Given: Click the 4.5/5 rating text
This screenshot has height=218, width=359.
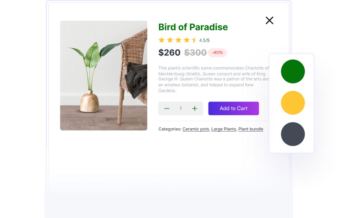Looking at the screenshot, I should (204, 41).
